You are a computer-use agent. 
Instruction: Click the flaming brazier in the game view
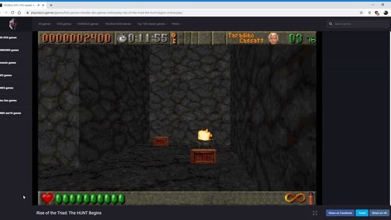[x=205, y=138]
